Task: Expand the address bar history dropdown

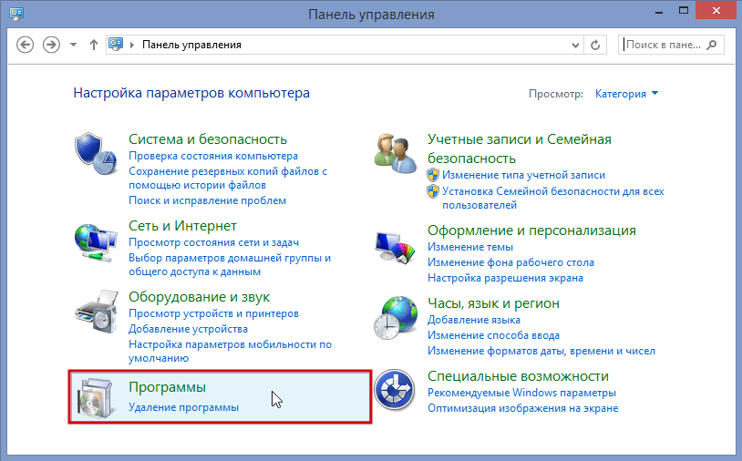Action: point(575,46)
